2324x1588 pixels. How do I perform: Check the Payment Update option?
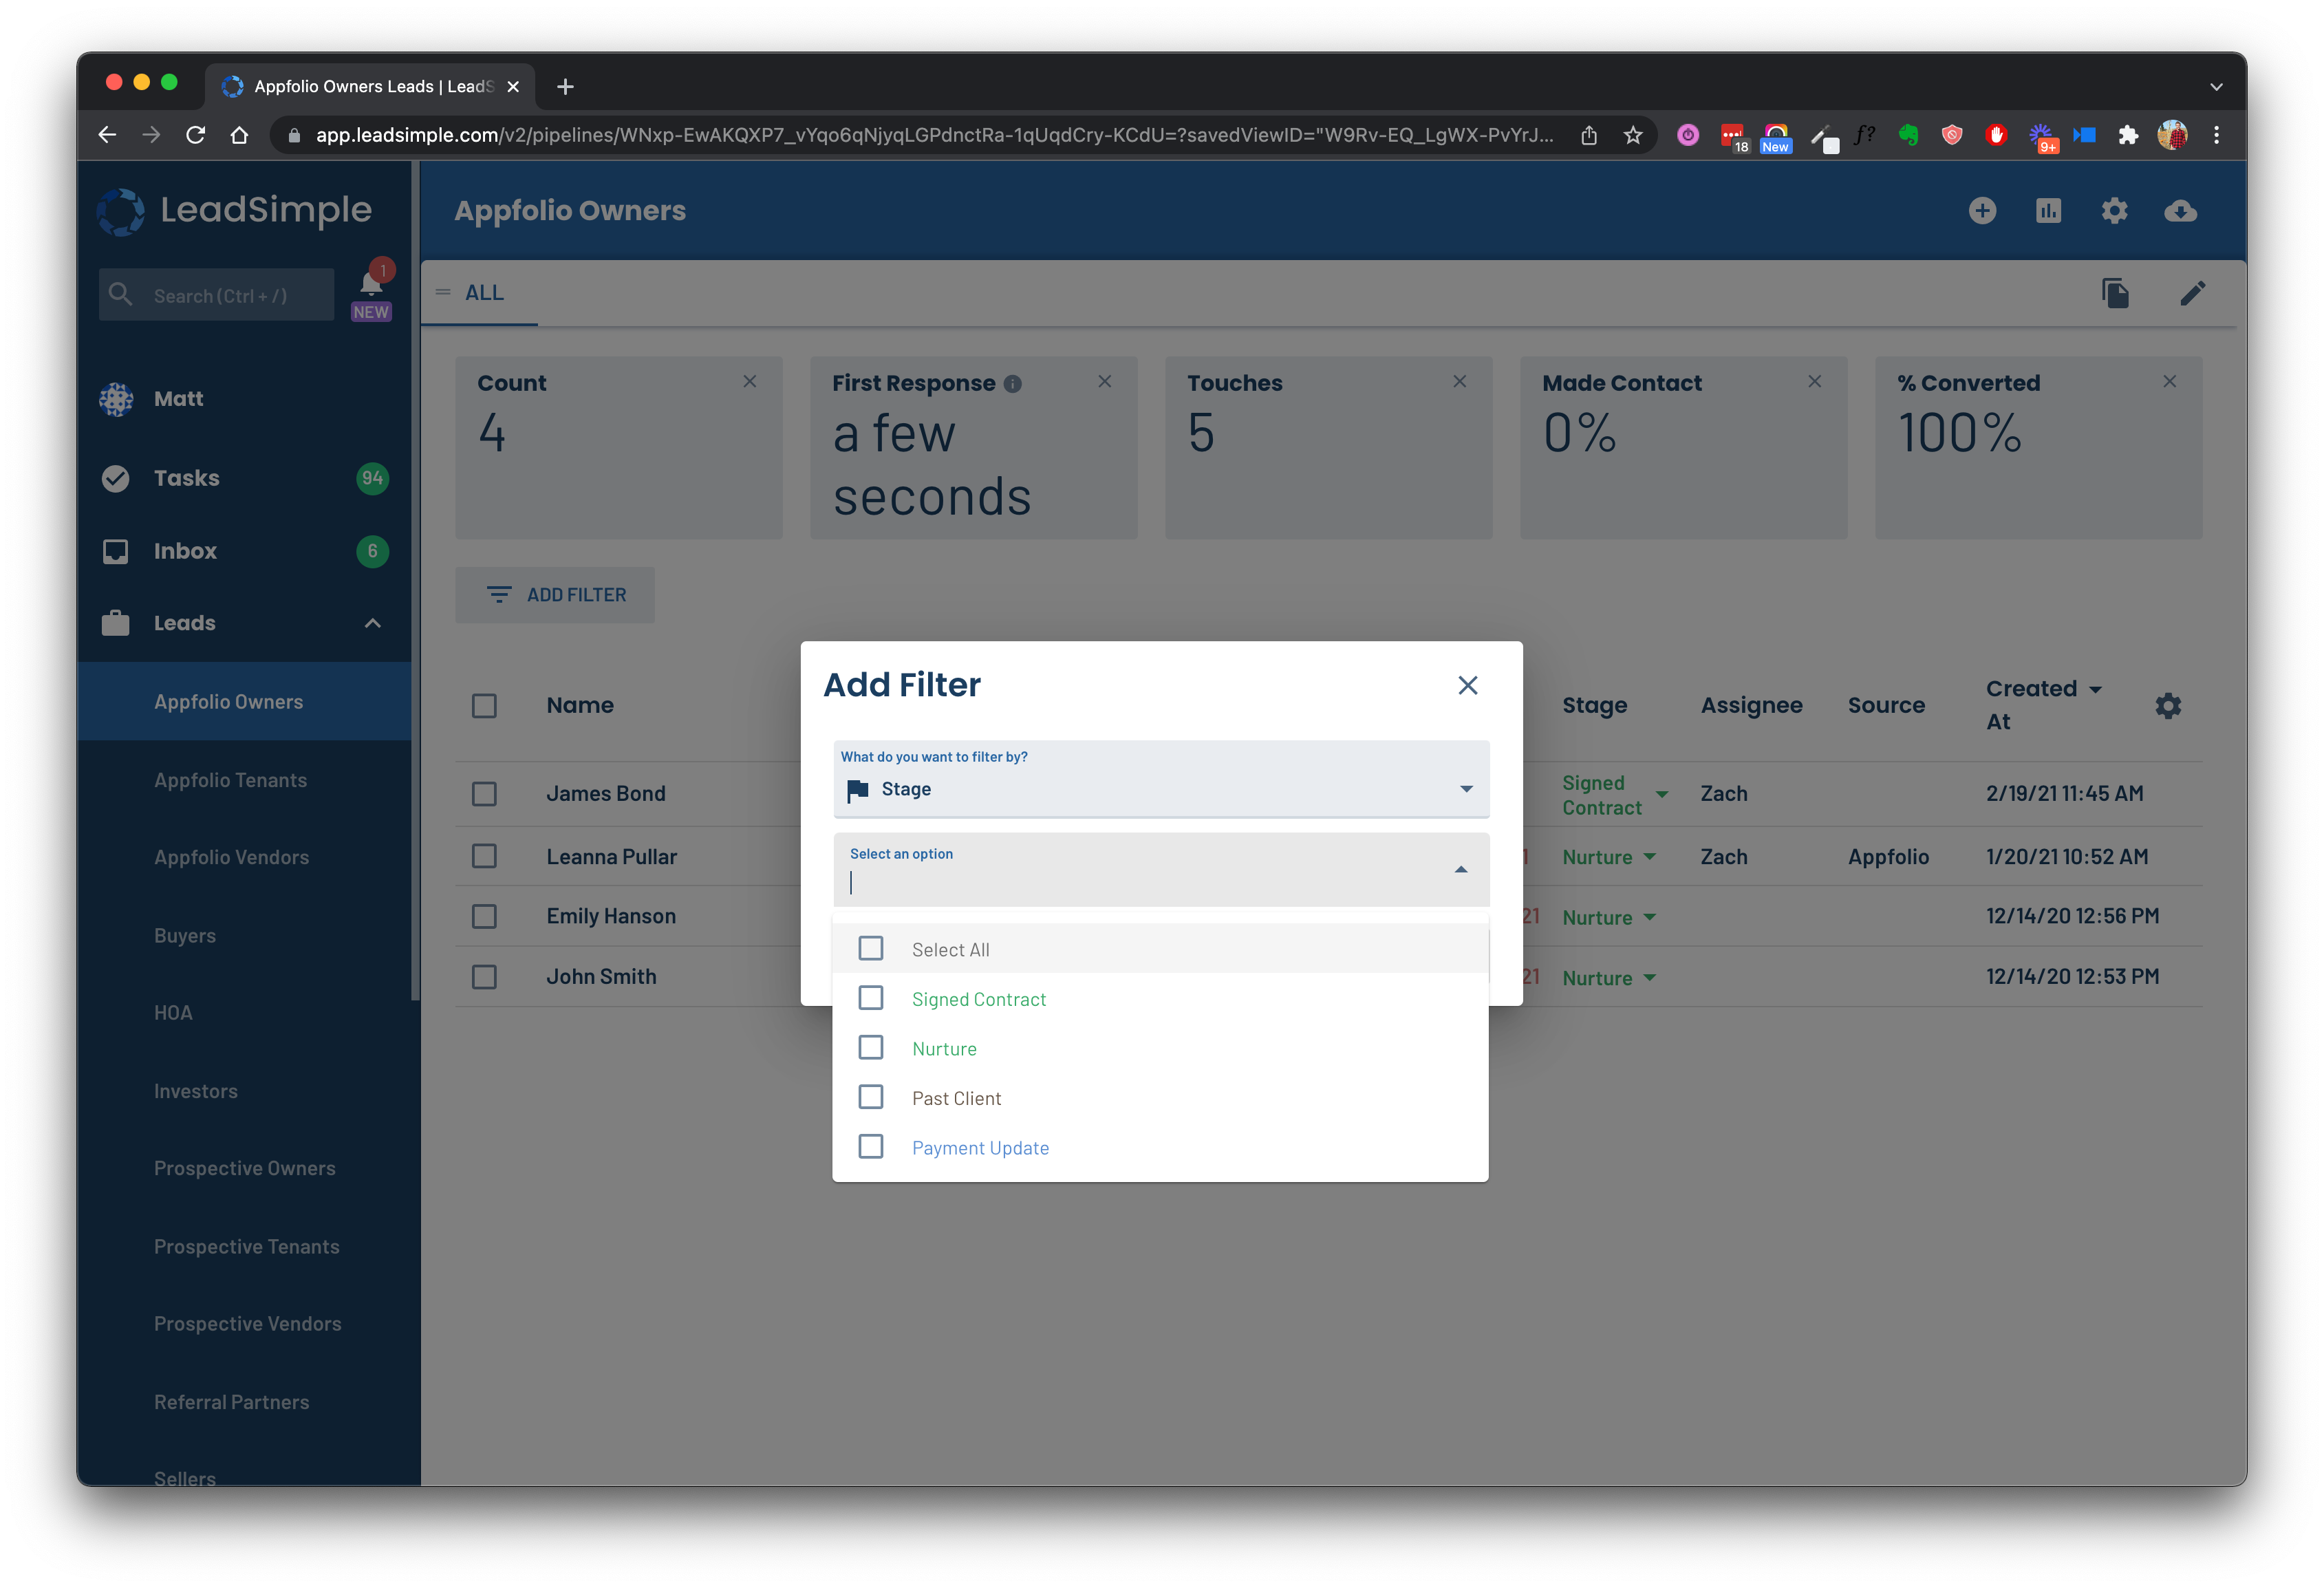pyautogui.click(x=871, y=1146)
